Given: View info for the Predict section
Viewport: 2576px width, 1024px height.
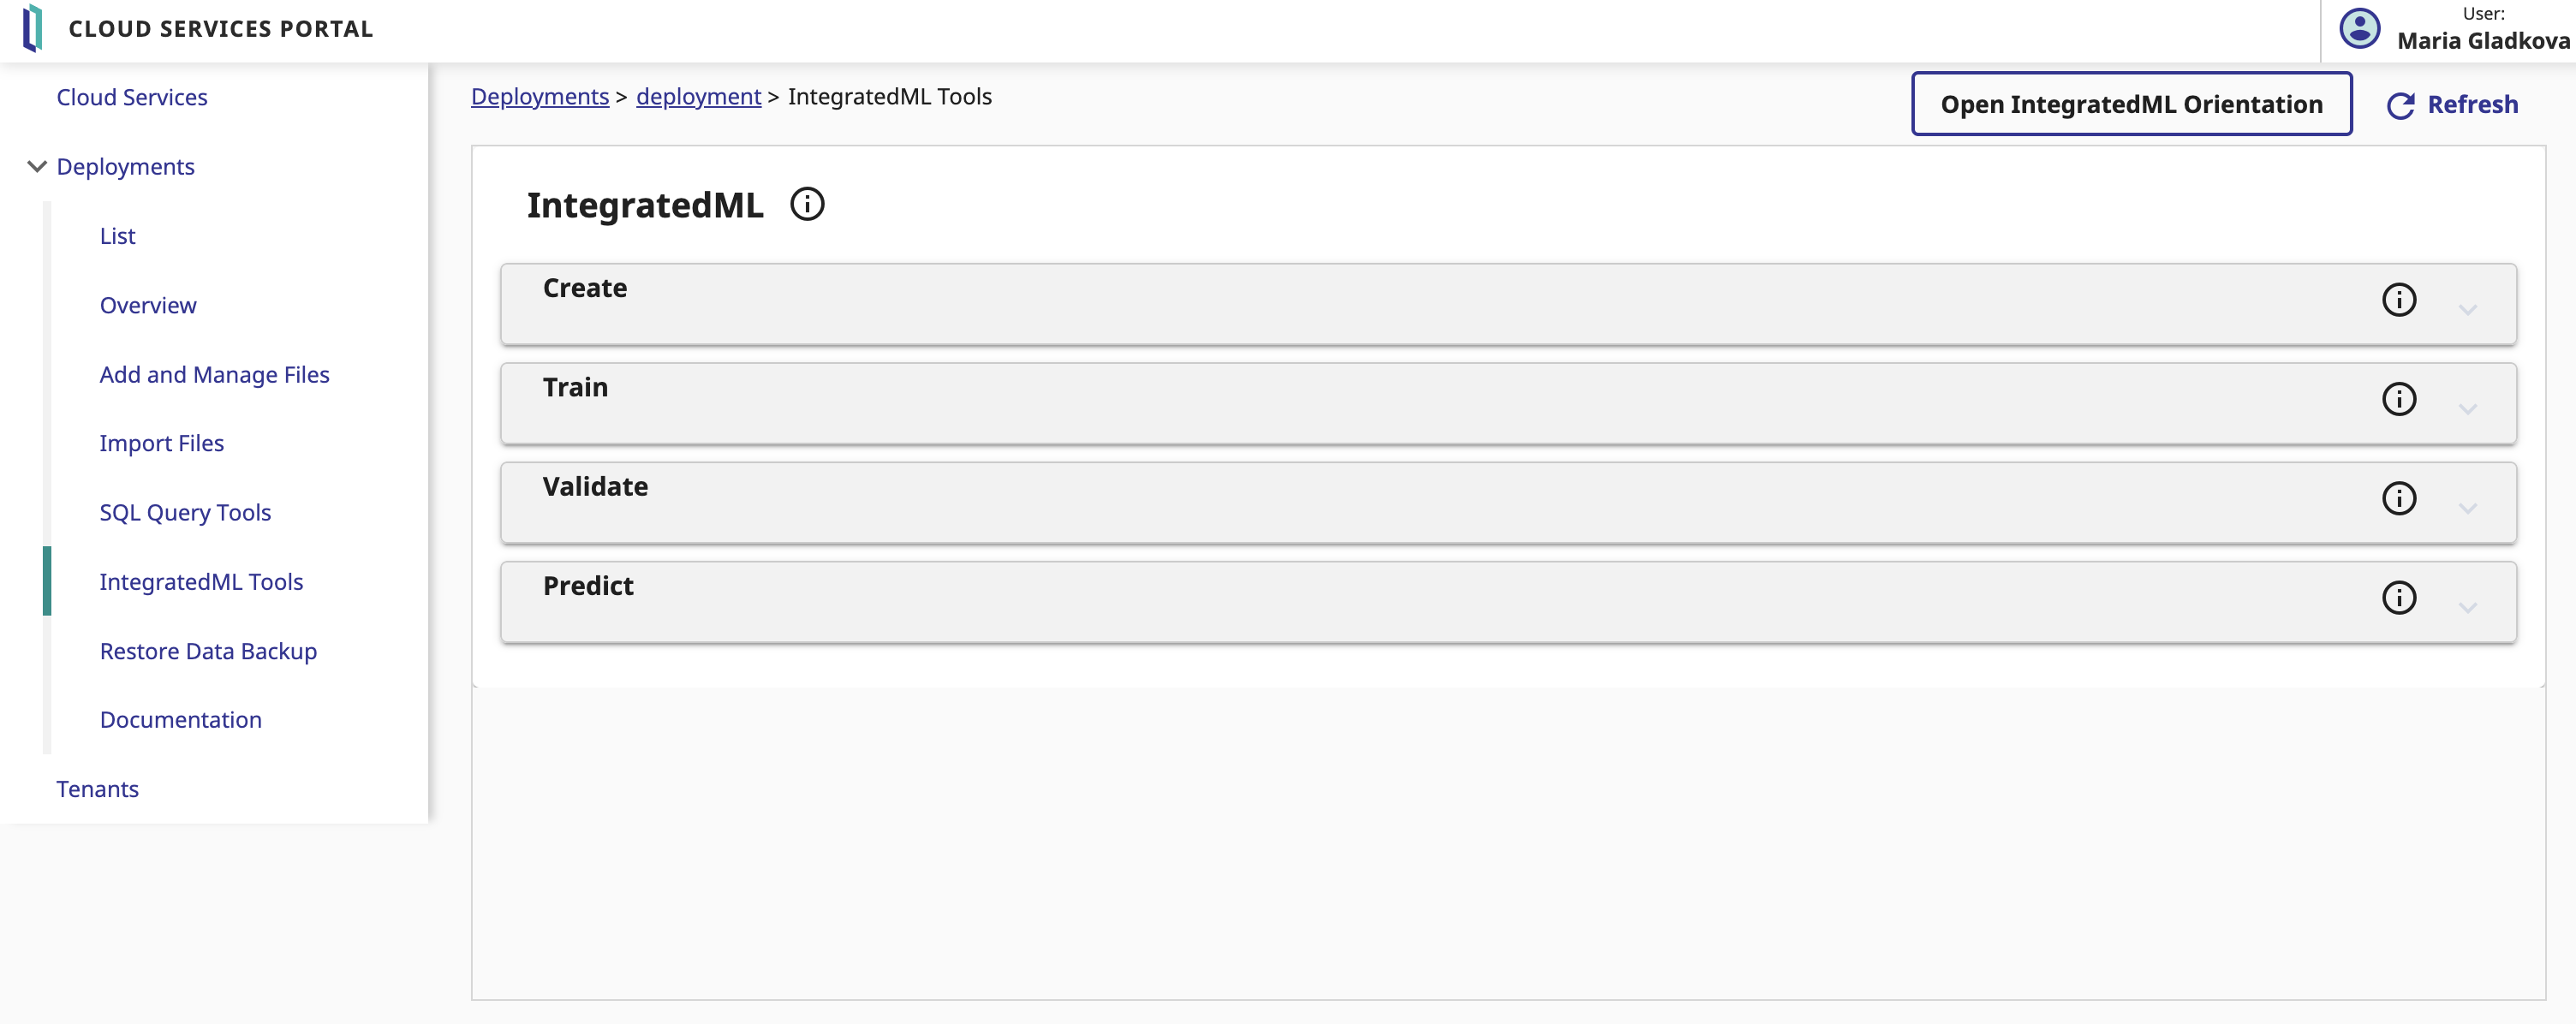Looking at the screenshot, I should (x=2398, y=597).
